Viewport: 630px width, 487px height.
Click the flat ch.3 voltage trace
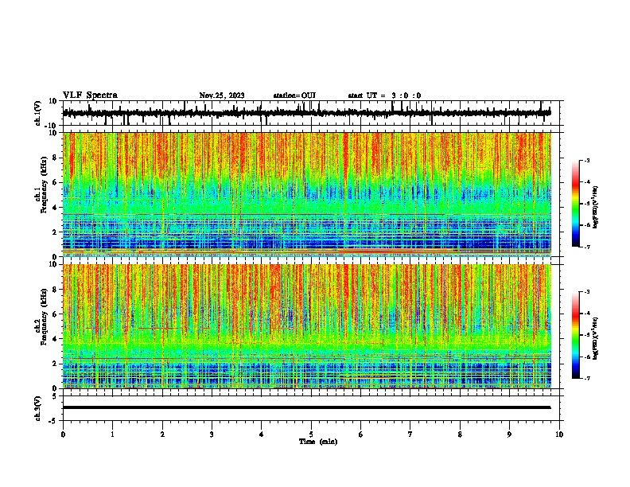(x=306, y=407)
